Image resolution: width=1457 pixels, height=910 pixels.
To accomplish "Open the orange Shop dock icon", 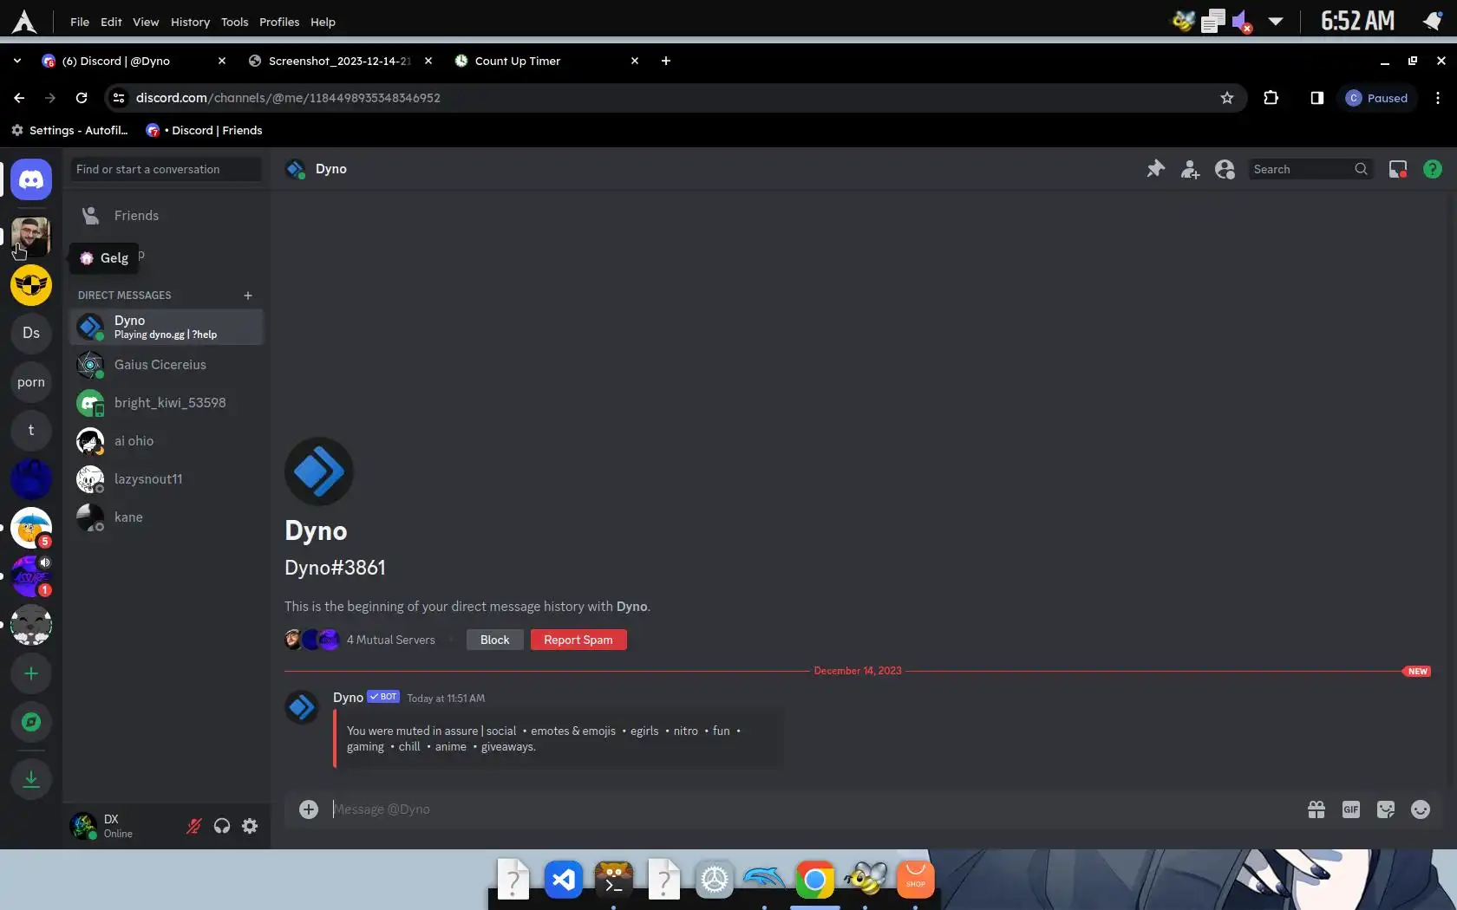I will 916,881.
